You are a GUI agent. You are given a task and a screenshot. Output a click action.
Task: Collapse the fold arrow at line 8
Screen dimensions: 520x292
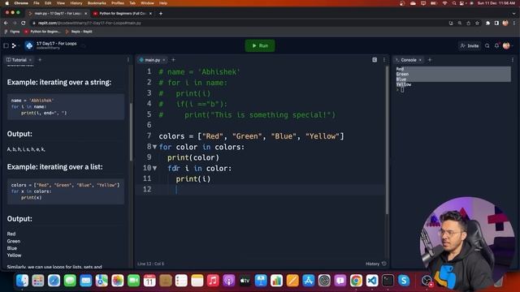[x=154, y=147]
